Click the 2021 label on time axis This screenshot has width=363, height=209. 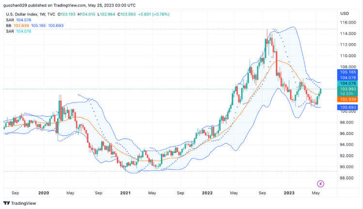[x=125, y=193]
